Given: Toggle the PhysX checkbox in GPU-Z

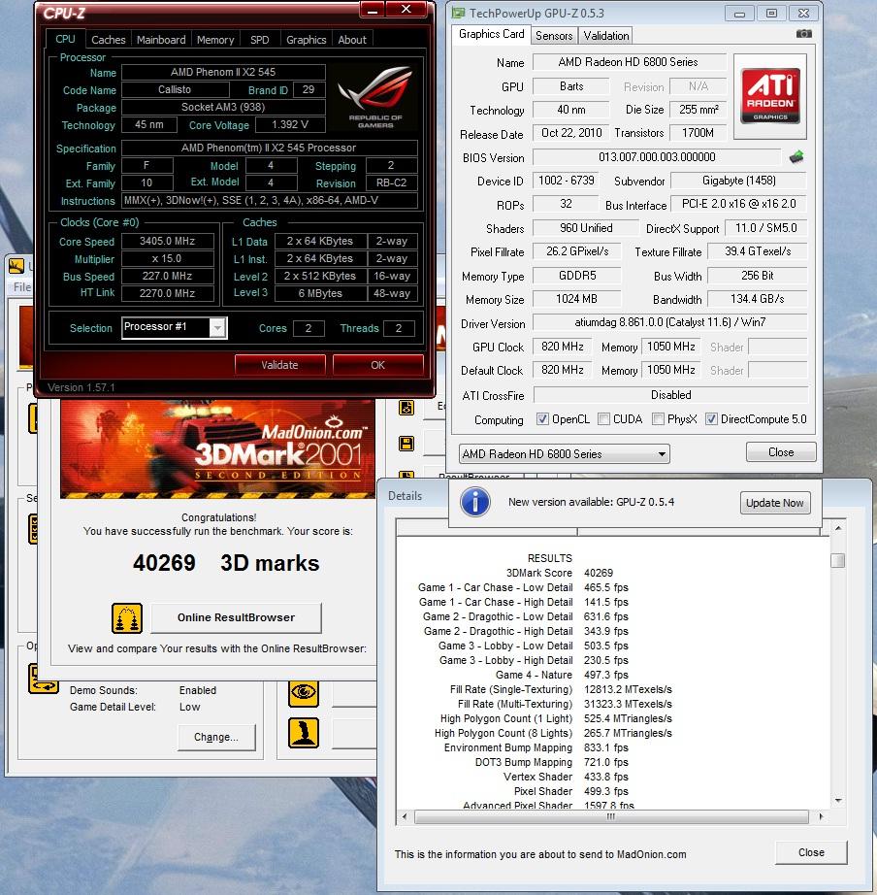Looking at the screenshot, I should pos(658,419).
